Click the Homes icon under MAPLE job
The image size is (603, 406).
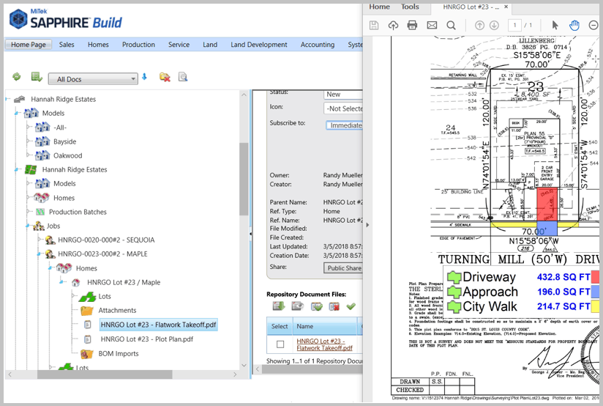[64, 267]
